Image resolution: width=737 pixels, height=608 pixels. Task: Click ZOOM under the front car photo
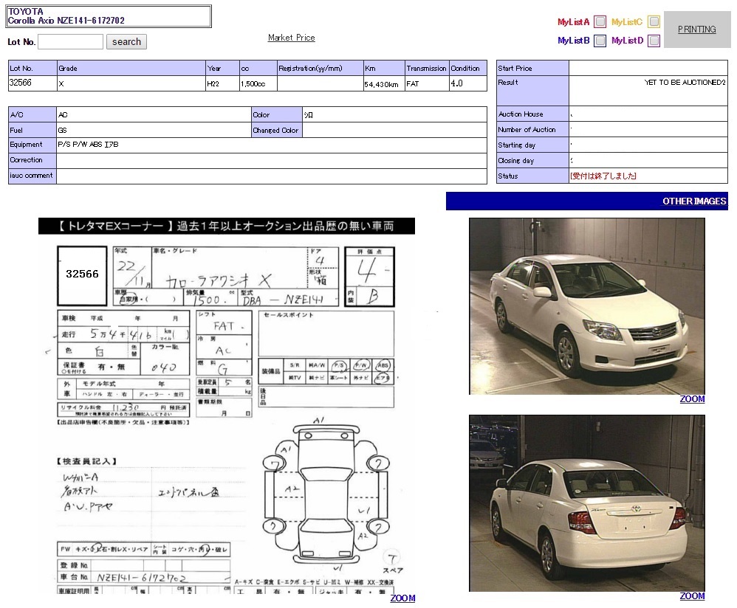tap(692, 399)
